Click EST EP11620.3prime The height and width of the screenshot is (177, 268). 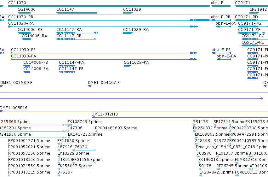(60, 144)
